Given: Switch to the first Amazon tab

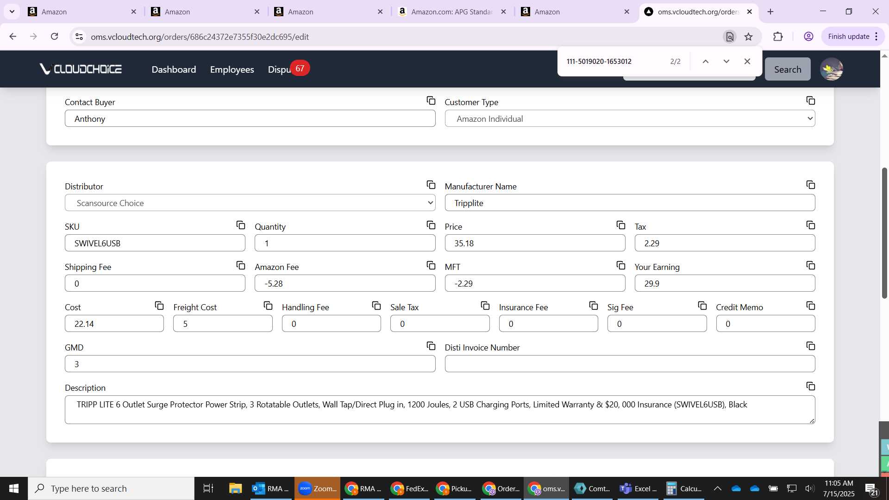Looking at the screenshot, I should pyautogui.click(x=82, y=12).
